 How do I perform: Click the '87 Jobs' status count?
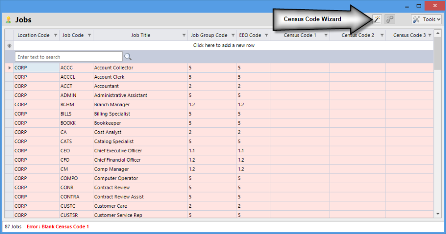[x=13, y=226]
